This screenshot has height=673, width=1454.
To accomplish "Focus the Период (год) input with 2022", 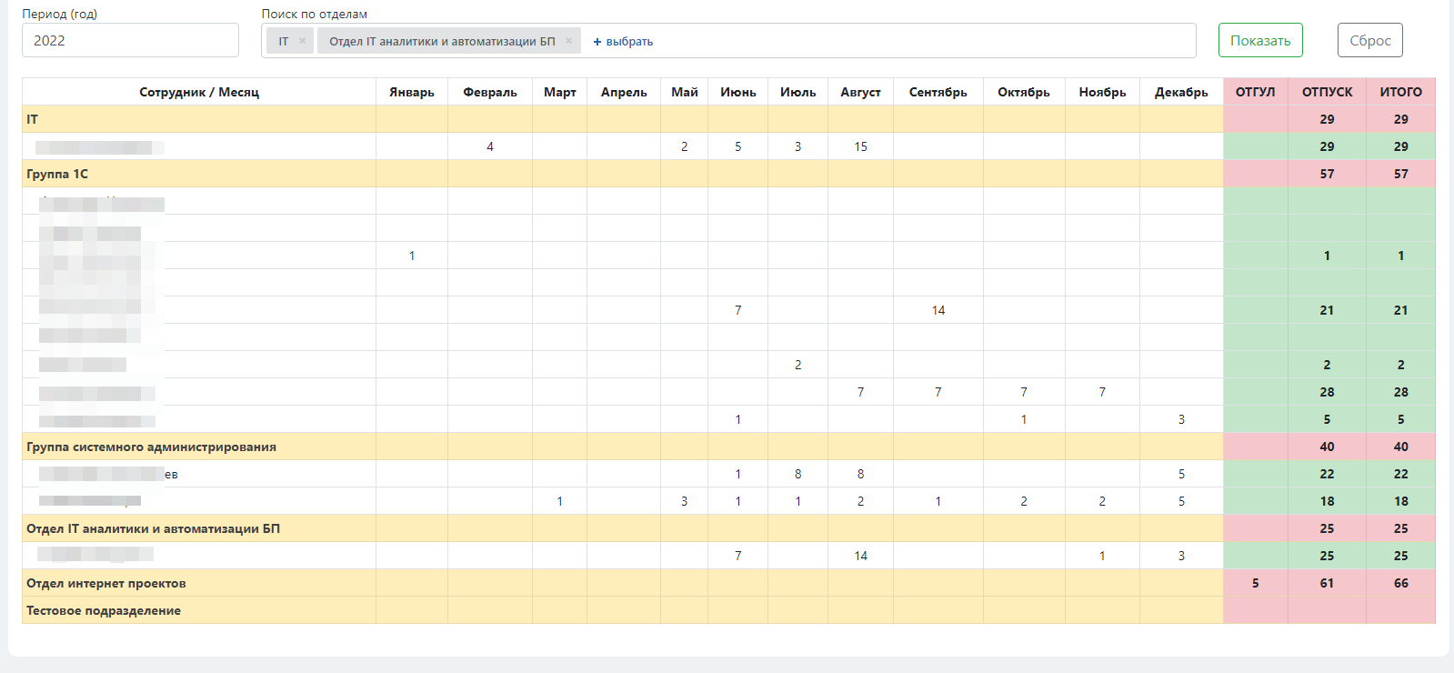I will click(x=130, y=41).
